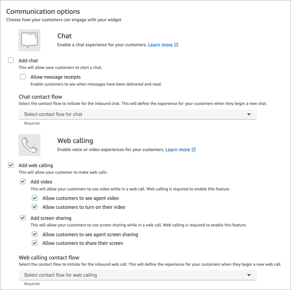This screenshot has height=290, width=291.
Task: Click the Web calling phone icon
Action: pos(29,145)
